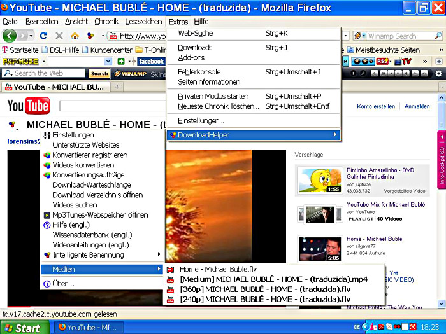The image size is (446, 334).
Task: Go back with the green Back arrow
Action: 10,36
